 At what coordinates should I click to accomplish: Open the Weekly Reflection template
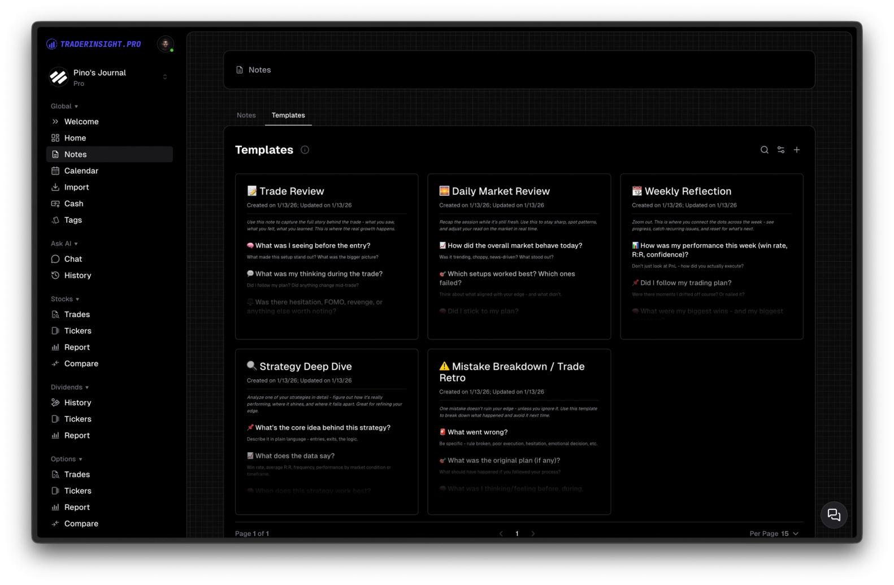coord(712,257)
